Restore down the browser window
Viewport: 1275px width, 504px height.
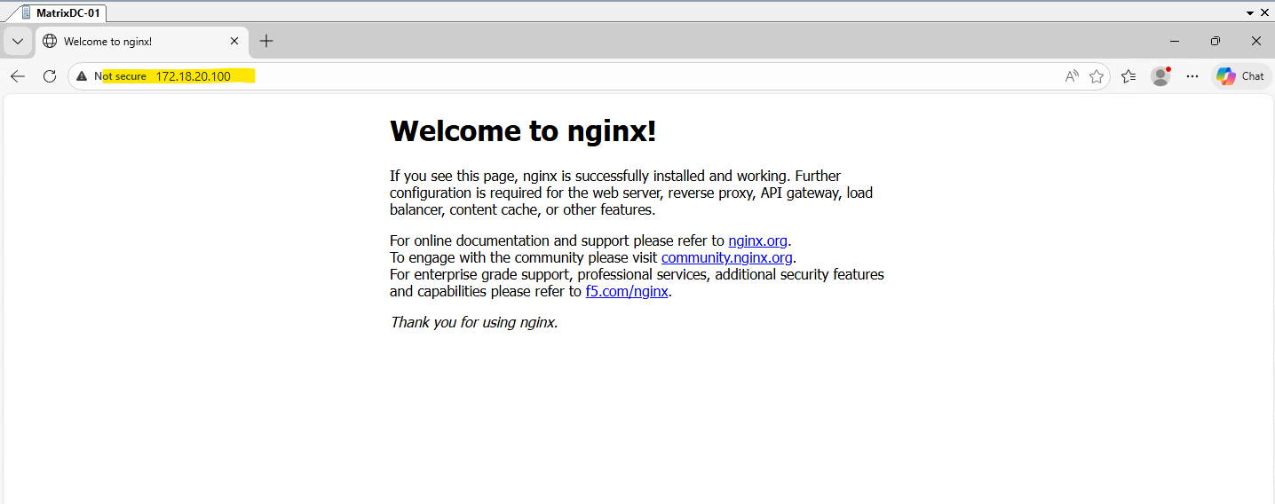(x=1216, y=41)
